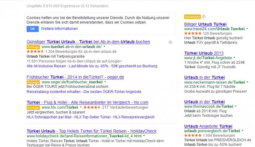Click www.hlx.com/Türkei green URL
Screen dimensions: 255x147
point(60,108)
